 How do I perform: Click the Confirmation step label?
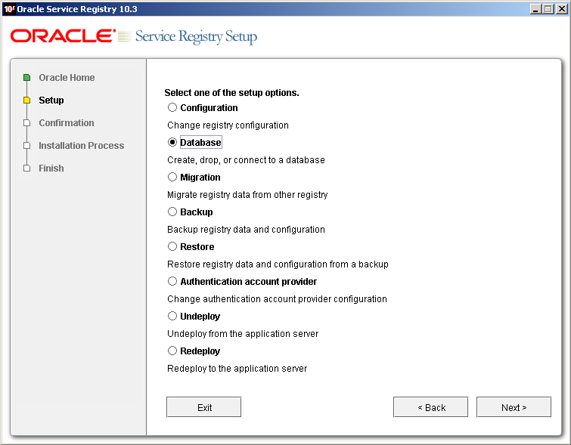tap(67, 123)
